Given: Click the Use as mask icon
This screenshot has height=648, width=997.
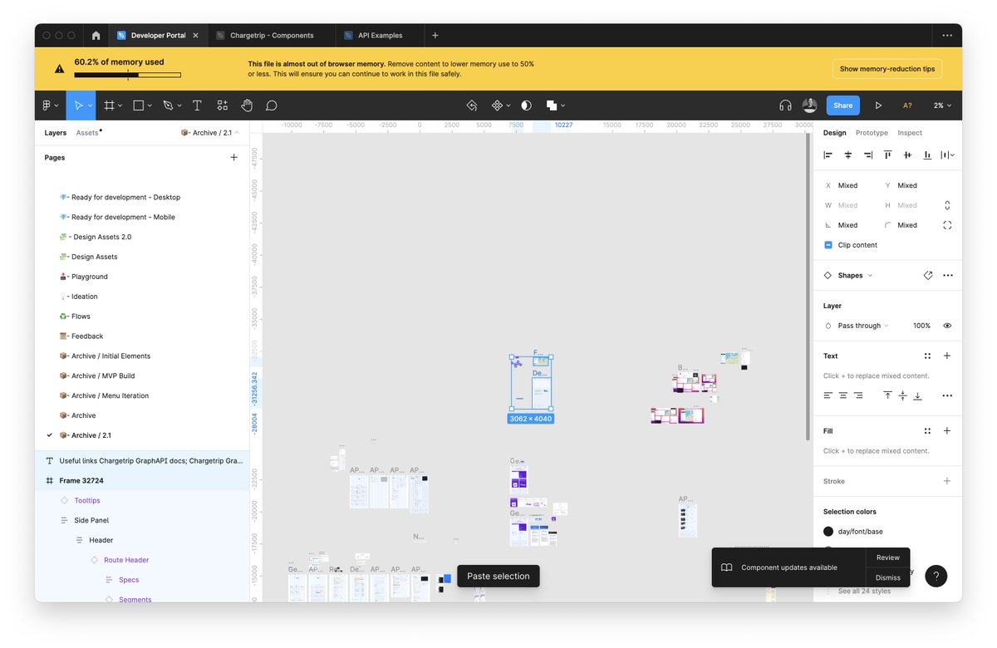Looking at the screenshot, I should click(526, 106).
